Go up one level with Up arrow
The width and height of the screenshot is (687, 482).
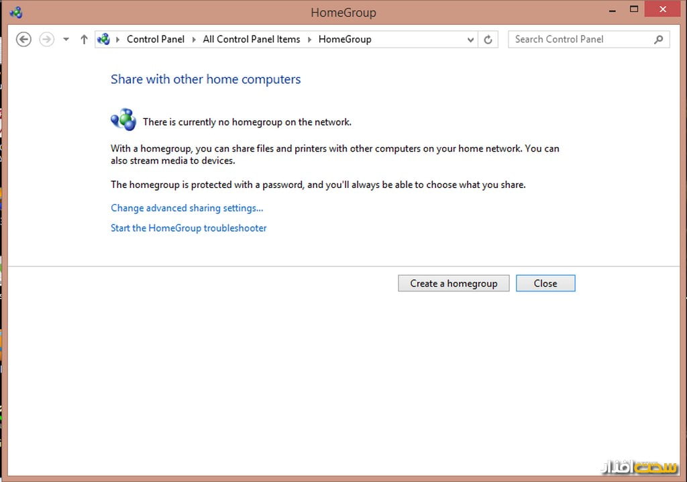tap(84, 40)
